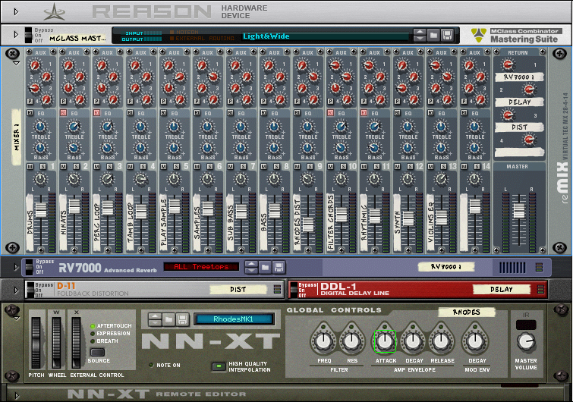Click the NN-XT external control Source button
Viewport: 573px width, 402px height.
point(97,353)
